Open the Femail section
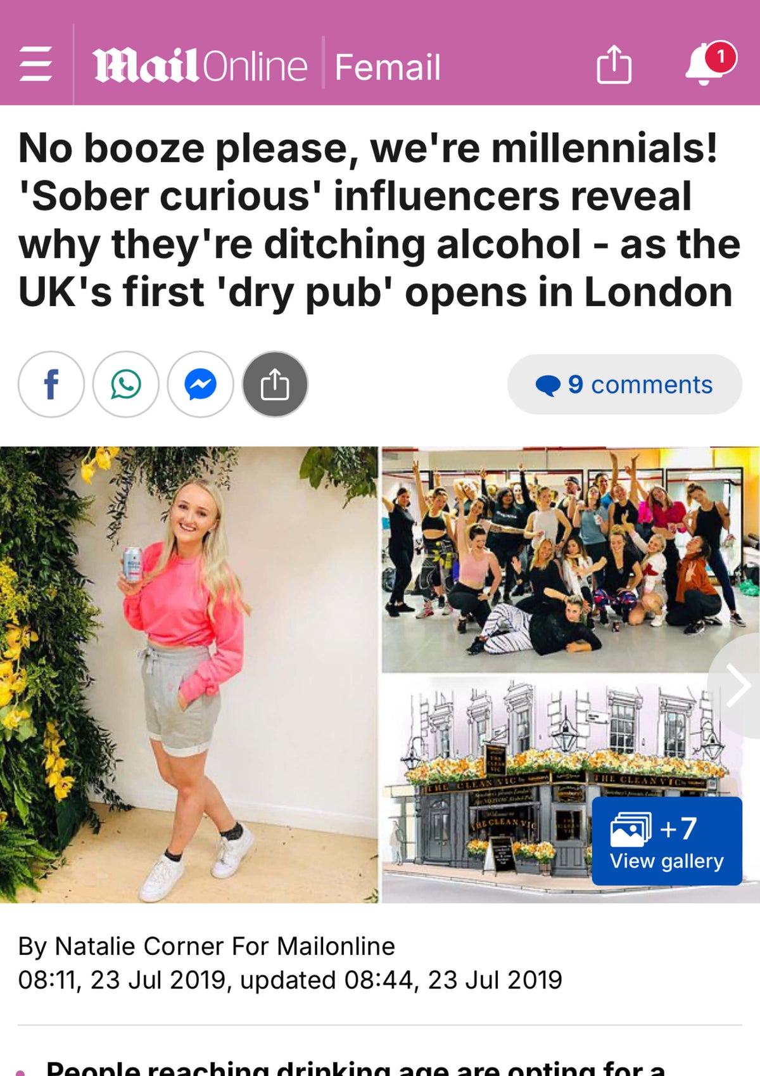This screenshot has width=760, height=1076. click(x=388, y=67)
